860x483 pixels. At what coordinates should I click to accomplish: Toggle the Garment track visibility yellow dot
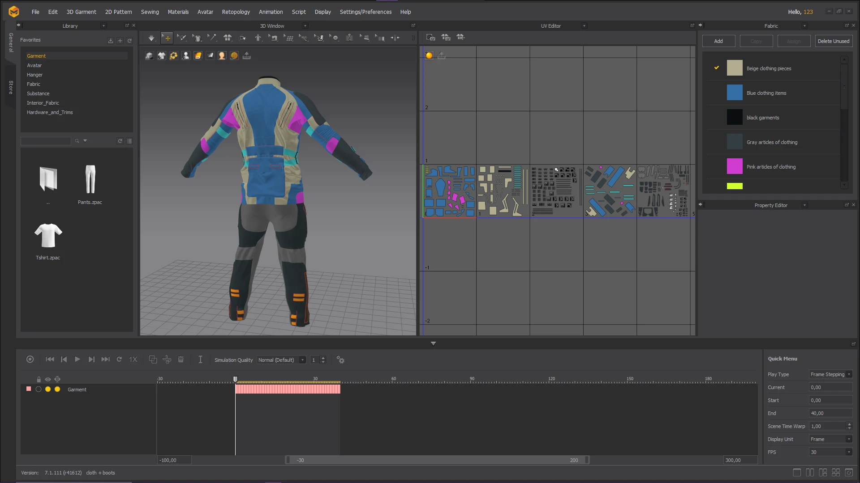click(48, 390)
